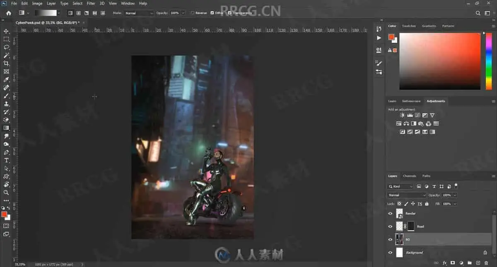Add a Photo Filter adjustment
Viewport: 497px width, 267px height.
pyautogui.click(x=421, y=123)
